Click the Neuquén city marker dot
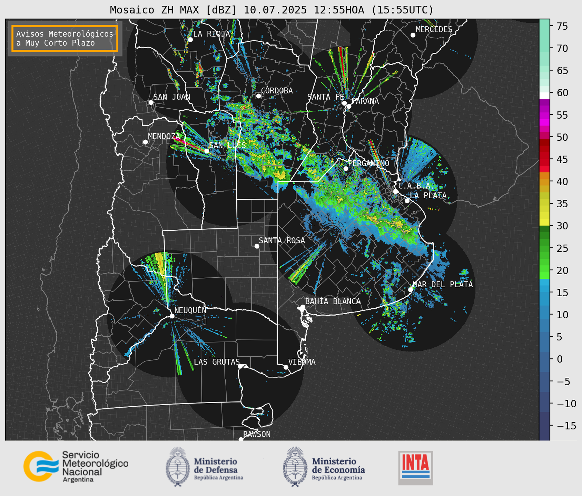582x496 pixels. click(172, 316)
